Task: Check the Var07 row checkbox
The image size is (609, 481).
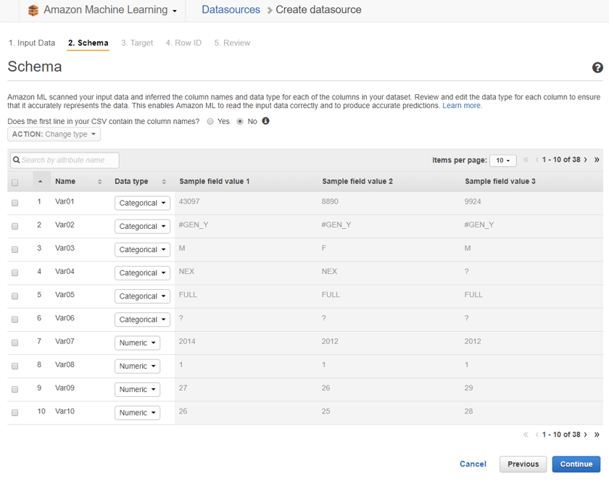Action: point(14,343)
